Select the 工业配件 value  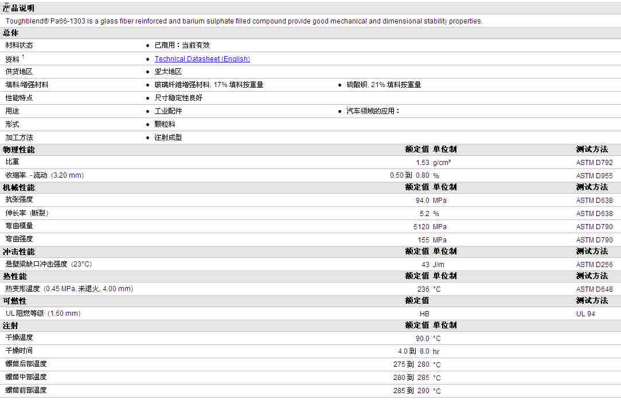coord(169,111)
